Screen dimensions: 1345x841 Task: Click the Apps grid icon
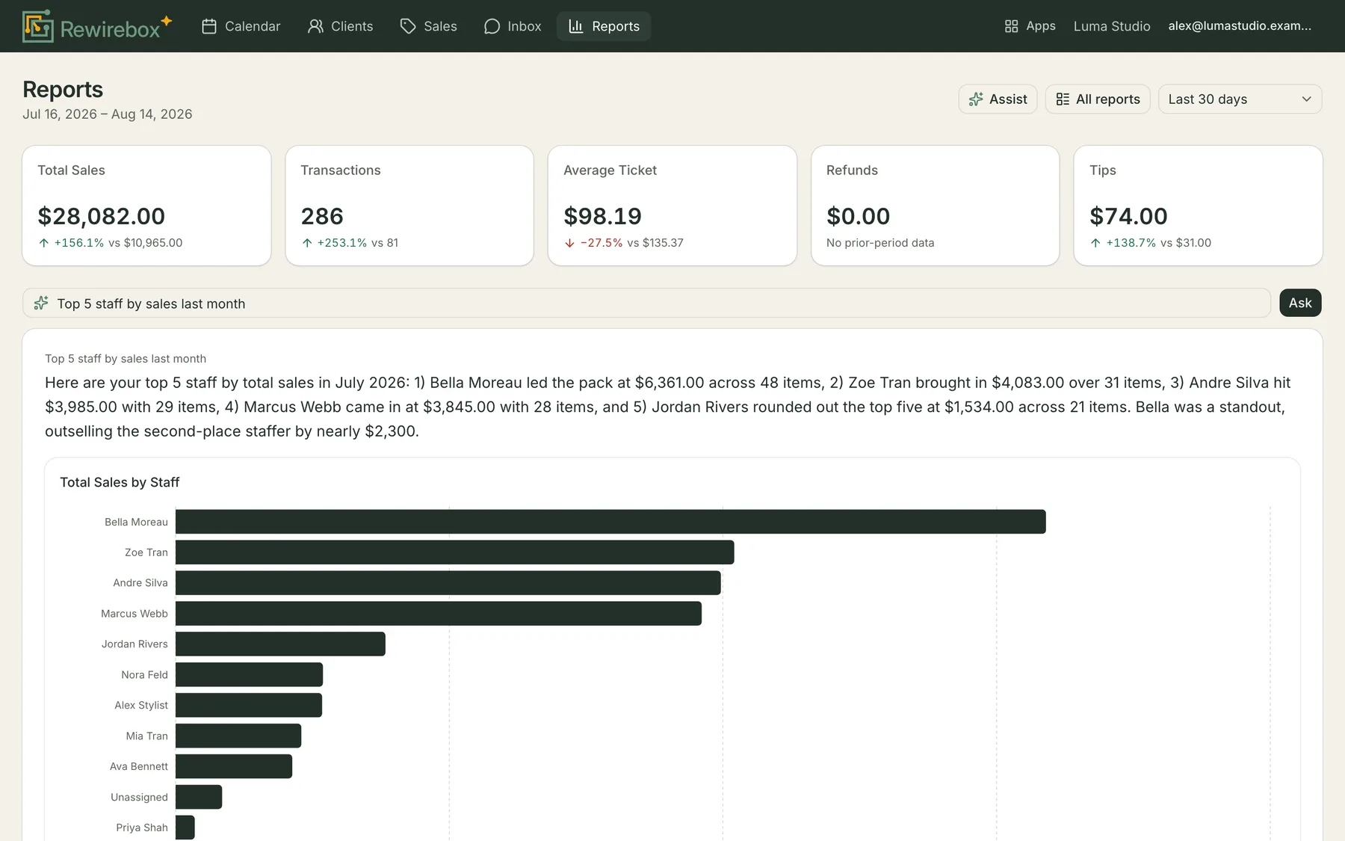point(1011,26)
